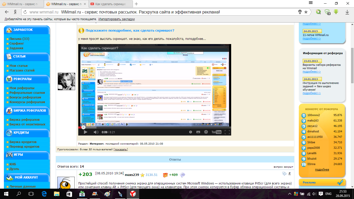Screen dimensions: 354x199
Task: Open Магазин статей link
Action: pos(22,70)
